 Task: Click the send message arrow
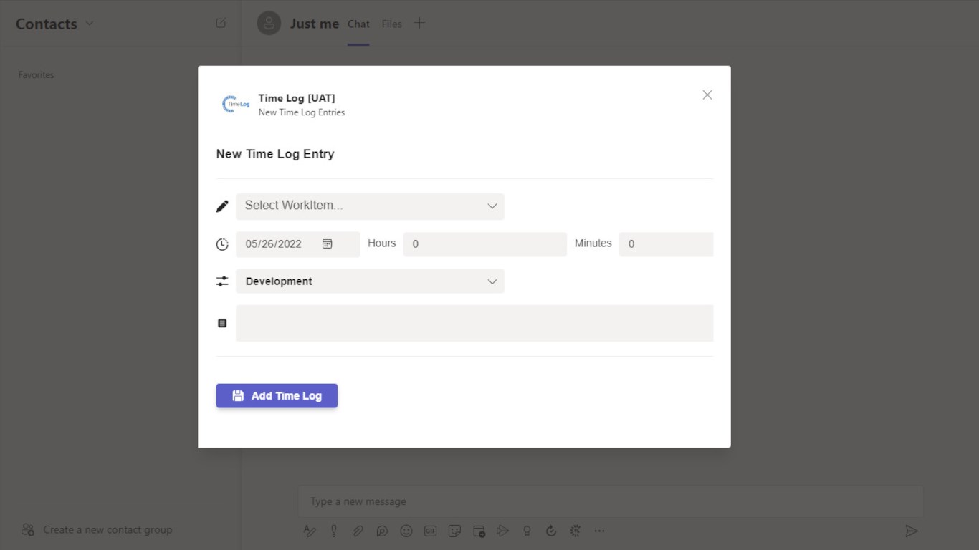pyautogui.click(x=911, y=531)
